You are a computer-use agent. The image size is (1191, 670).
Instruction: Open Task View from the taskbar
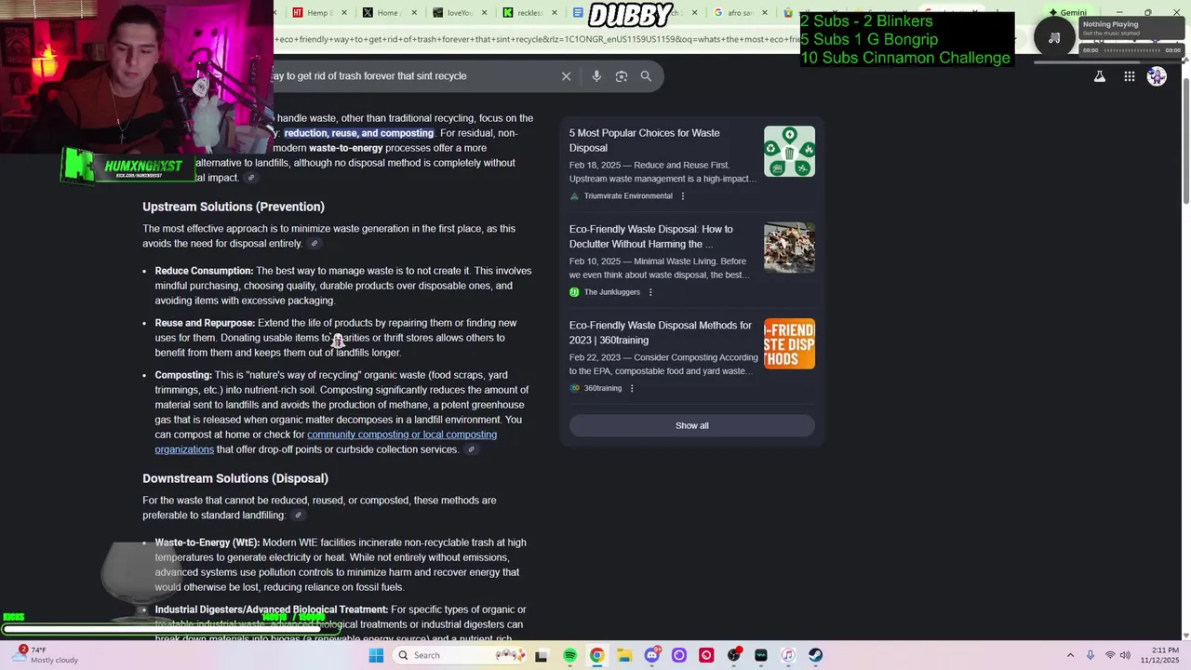point(542,655)
